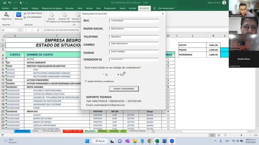
Task: Click the PATRIMONIO value cell 2,695.35
Action: click(213, 55)
